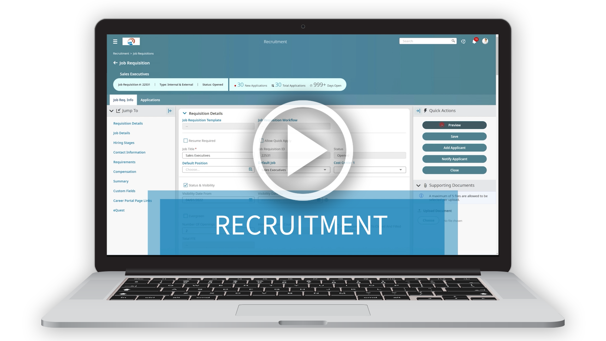
Task: Click the Notify Applicant button icon
Action: point(454,159)
